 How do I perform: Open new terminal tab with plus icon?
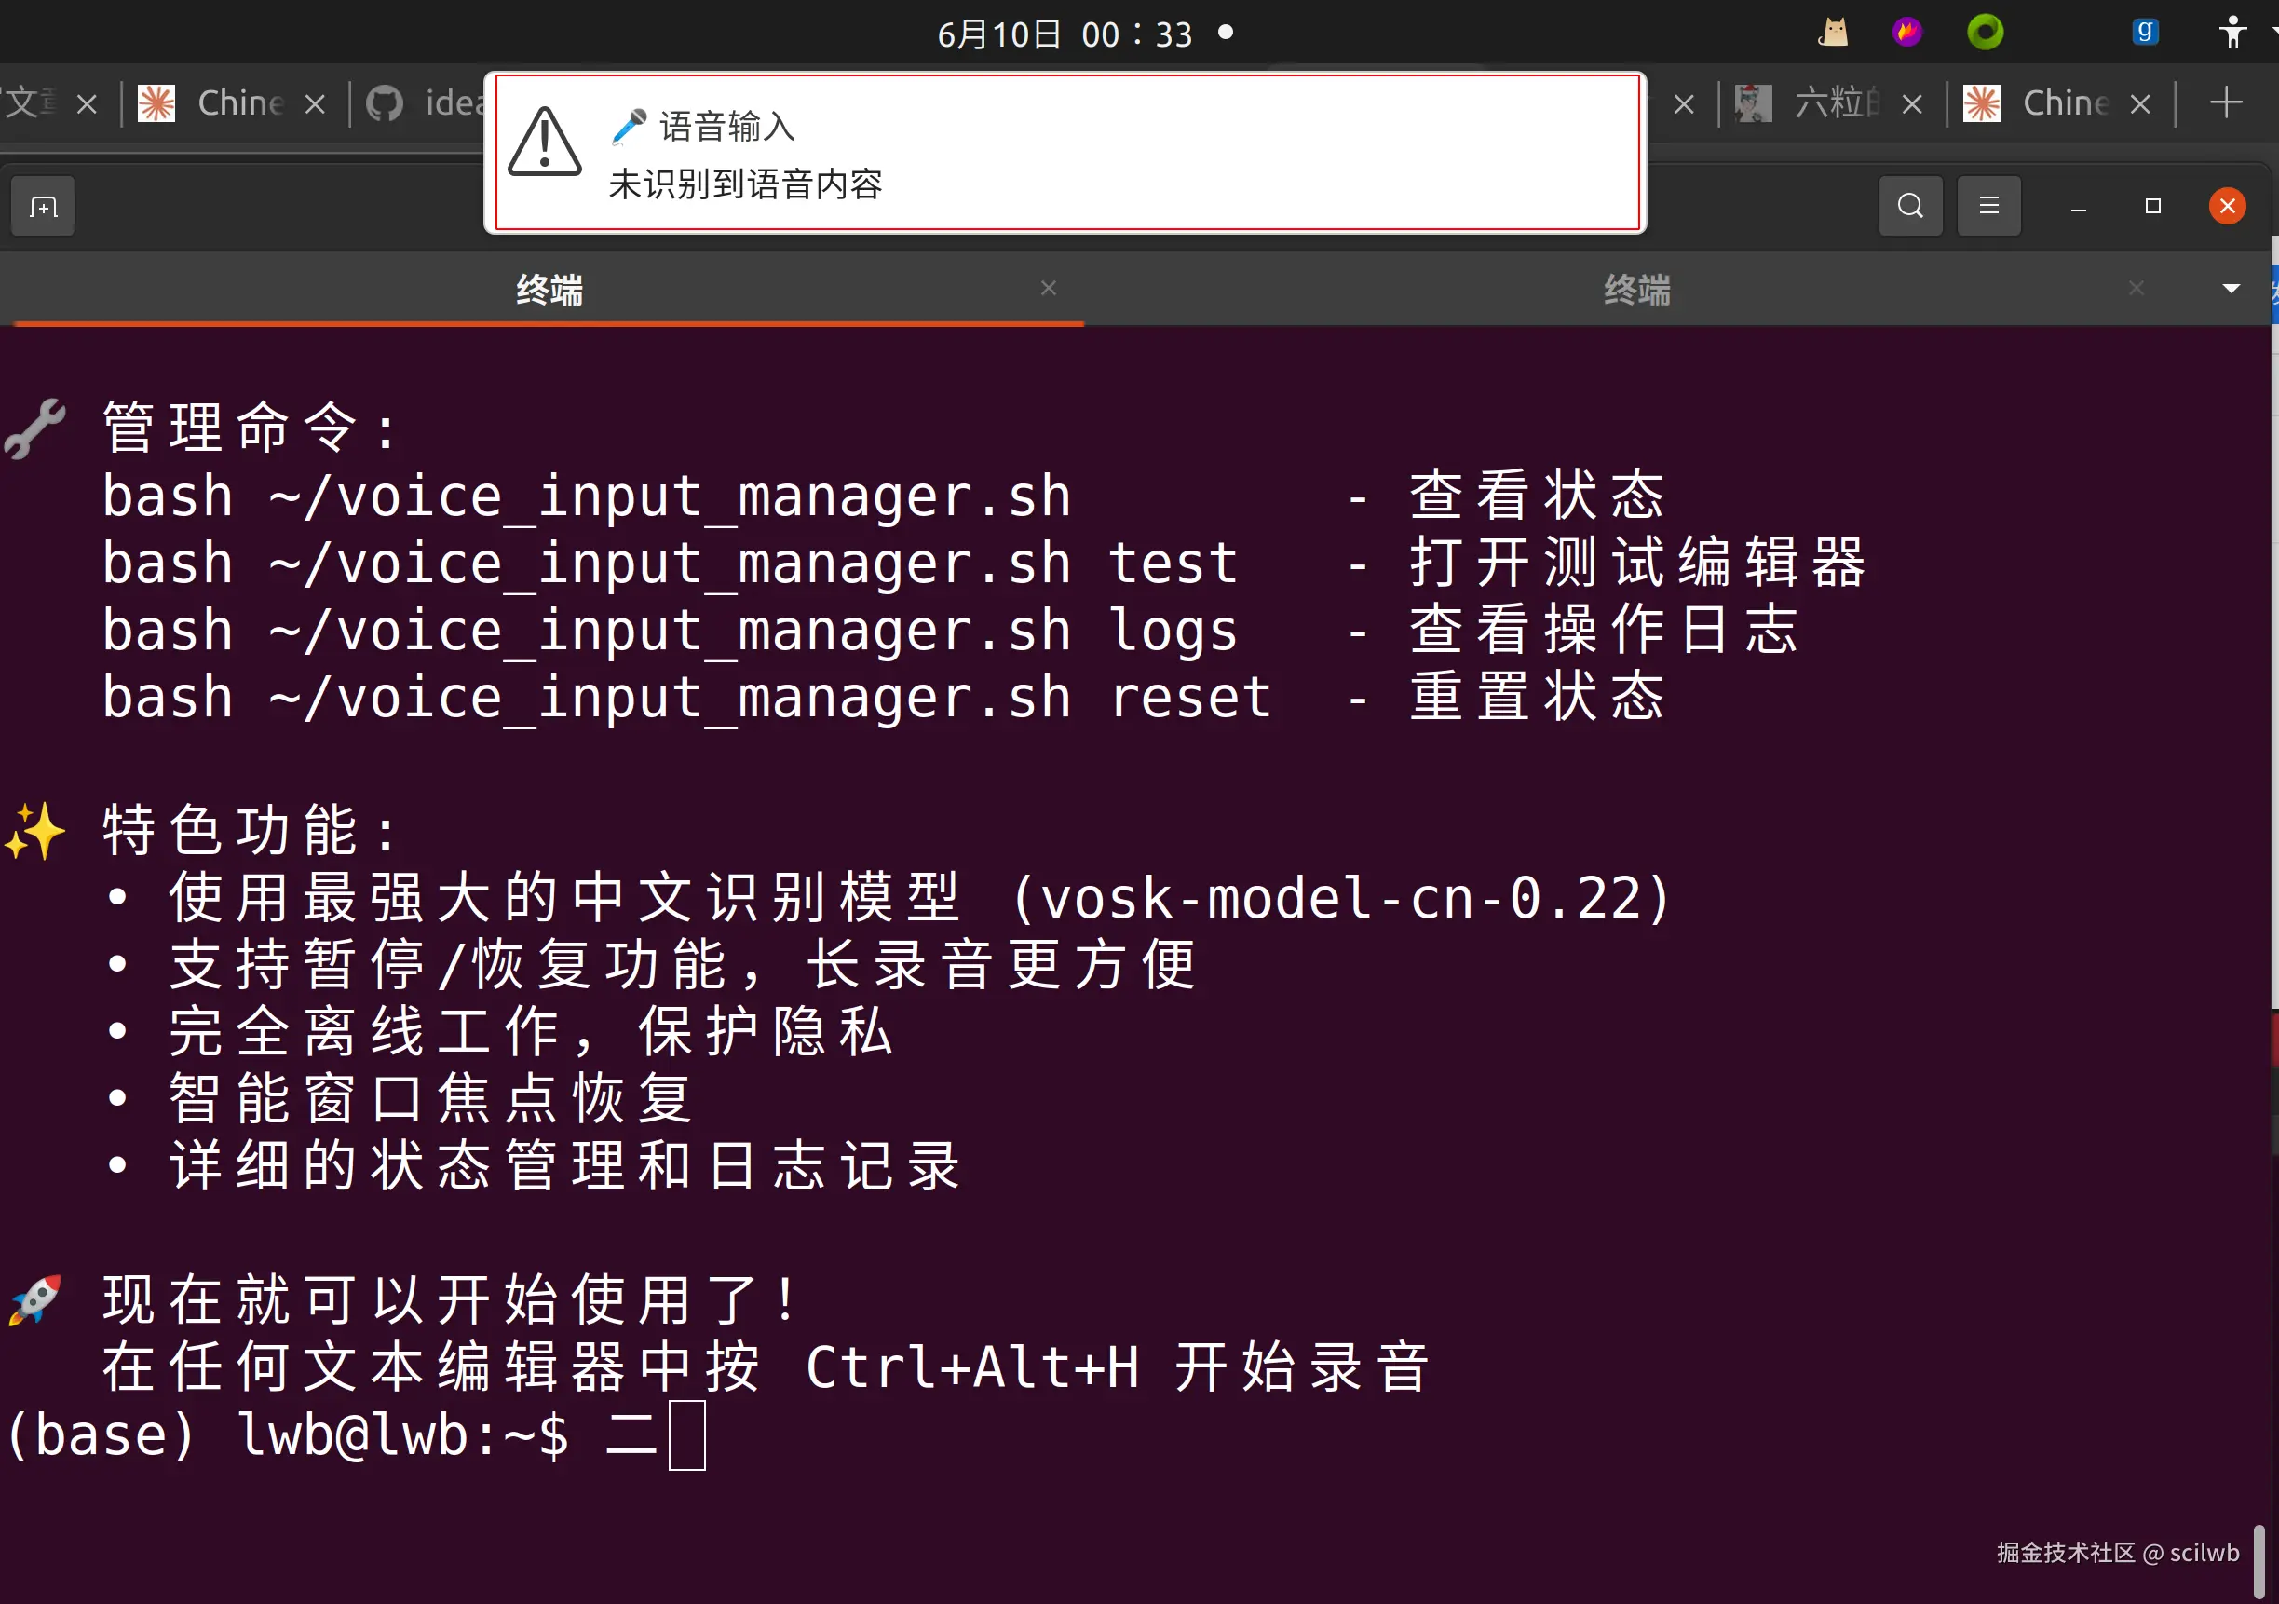point(43,207)
